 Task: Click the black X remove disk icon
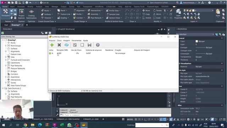[x=59, y=45]
